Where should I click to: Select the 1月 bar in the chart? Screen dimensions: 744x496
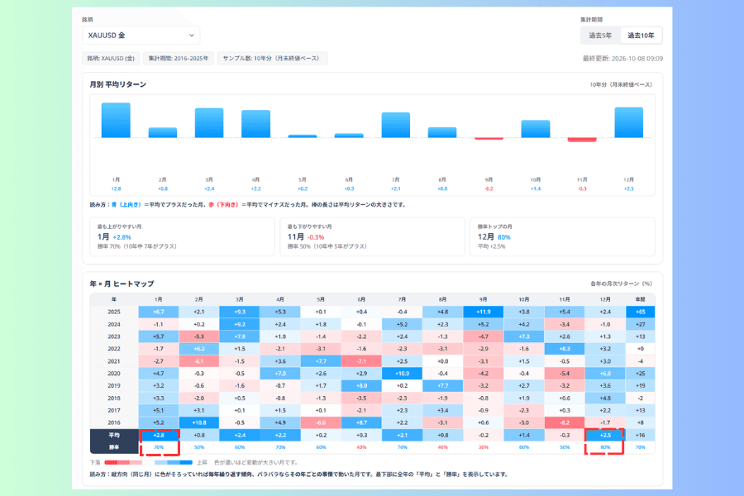point(116,120)
